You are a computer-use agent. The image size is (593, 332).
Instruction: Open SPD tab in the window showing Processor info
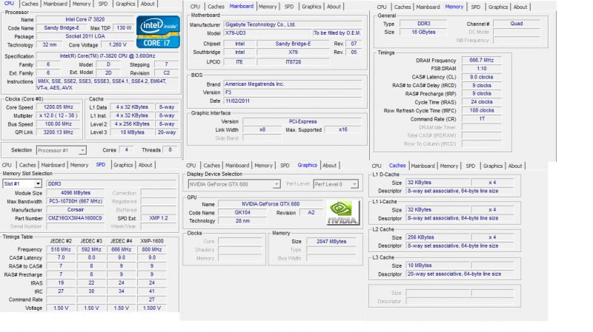tap(103, 4)
